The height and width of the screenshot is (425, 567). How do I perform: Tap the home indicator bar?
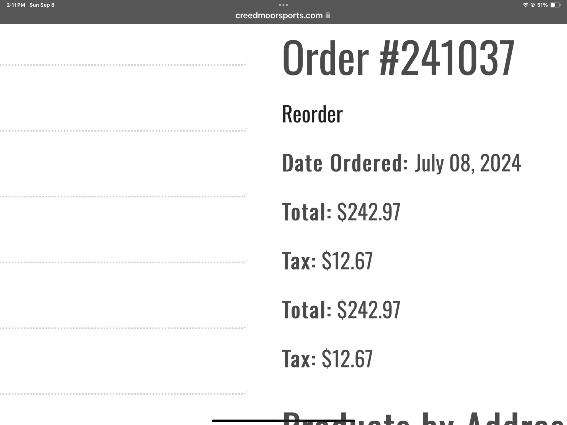pyautogui.click(x=283, y=421)
